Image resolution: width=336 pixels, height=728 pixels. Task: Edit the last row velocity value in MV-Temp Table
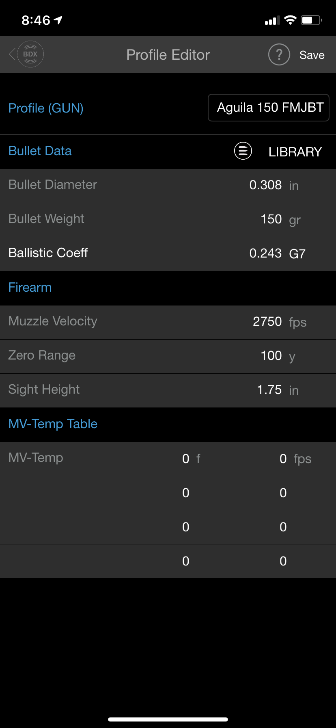click(283, 561)
